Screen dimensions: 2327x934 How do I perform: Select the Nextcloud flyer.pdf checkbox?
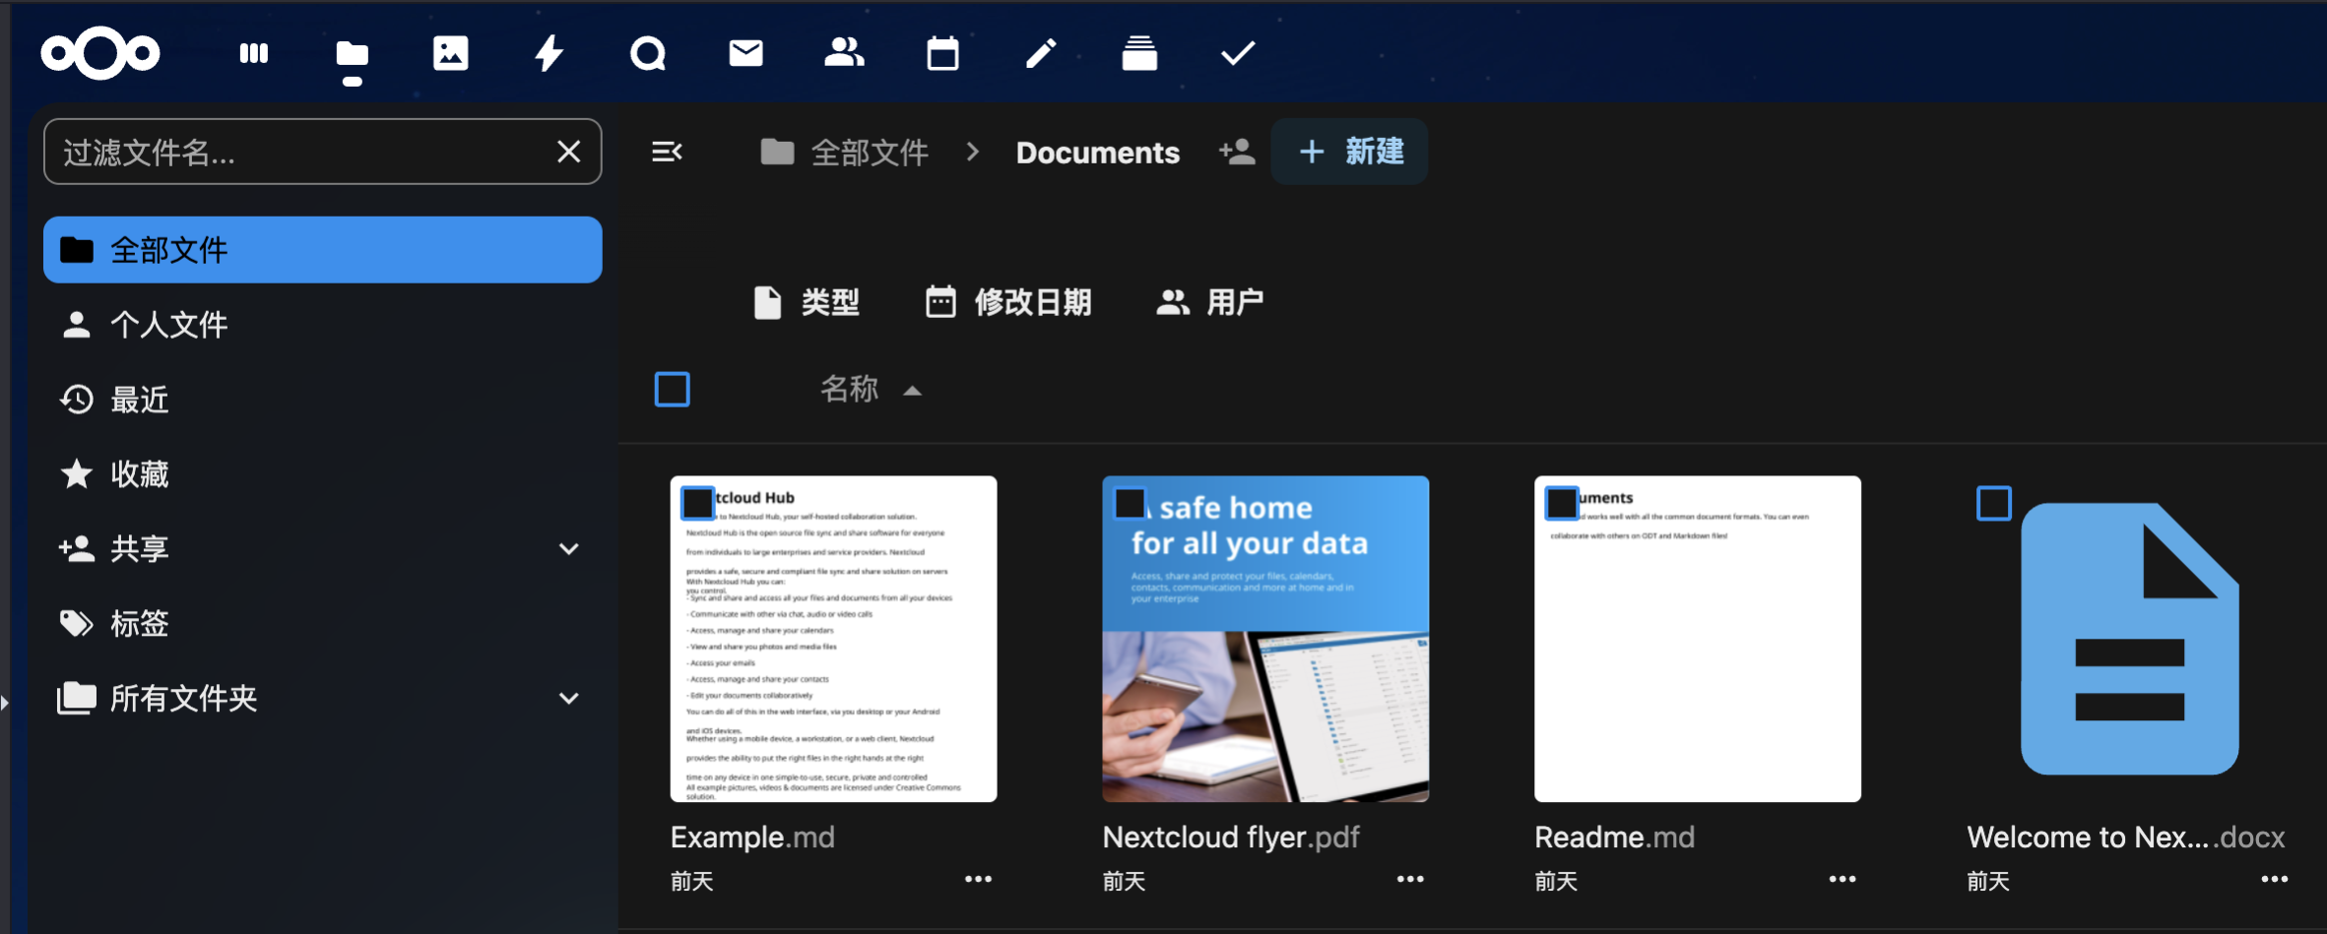coord(1130,503)
